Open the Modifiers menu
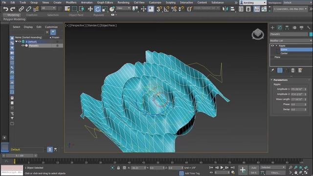This screenshot has width=313, height=176. (71, 2)
